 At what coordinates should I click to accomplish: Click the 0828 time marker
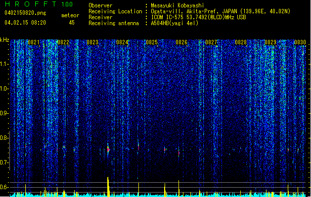pos(241,42)
